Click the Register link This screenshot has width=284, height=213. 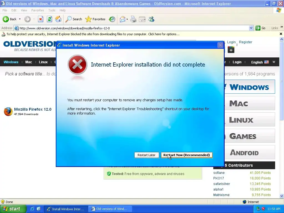click(245, 42)
